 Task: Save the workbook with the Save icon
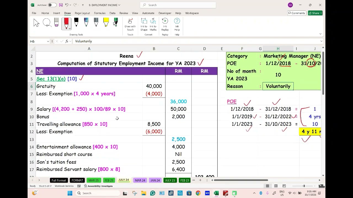pyautogui.click(x=61, y=5)
